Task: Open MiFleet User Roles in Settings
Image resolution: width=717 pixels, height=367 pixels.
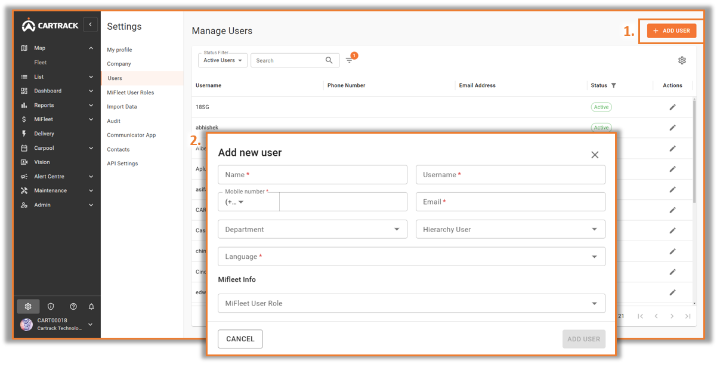Action: [131, 92]
